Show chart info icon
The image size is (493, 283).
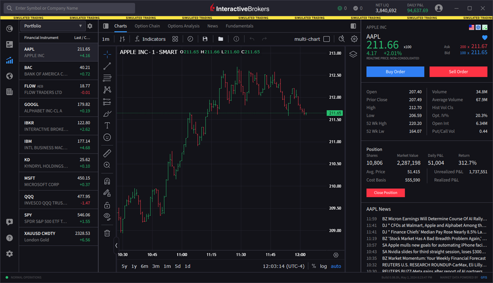click(236, 39)
